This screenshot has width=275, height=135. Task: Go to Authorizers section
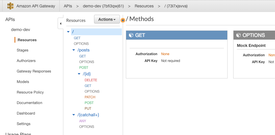[x=26, y=61]
